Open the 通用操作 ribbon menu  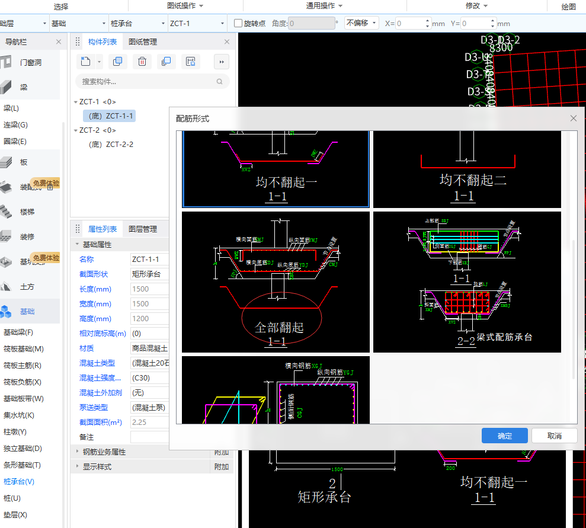tap(324, 5)
